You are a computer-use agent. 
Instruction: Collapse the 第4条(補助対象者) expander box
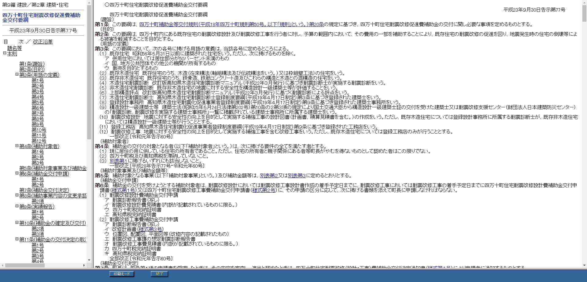tap(17, 146)
